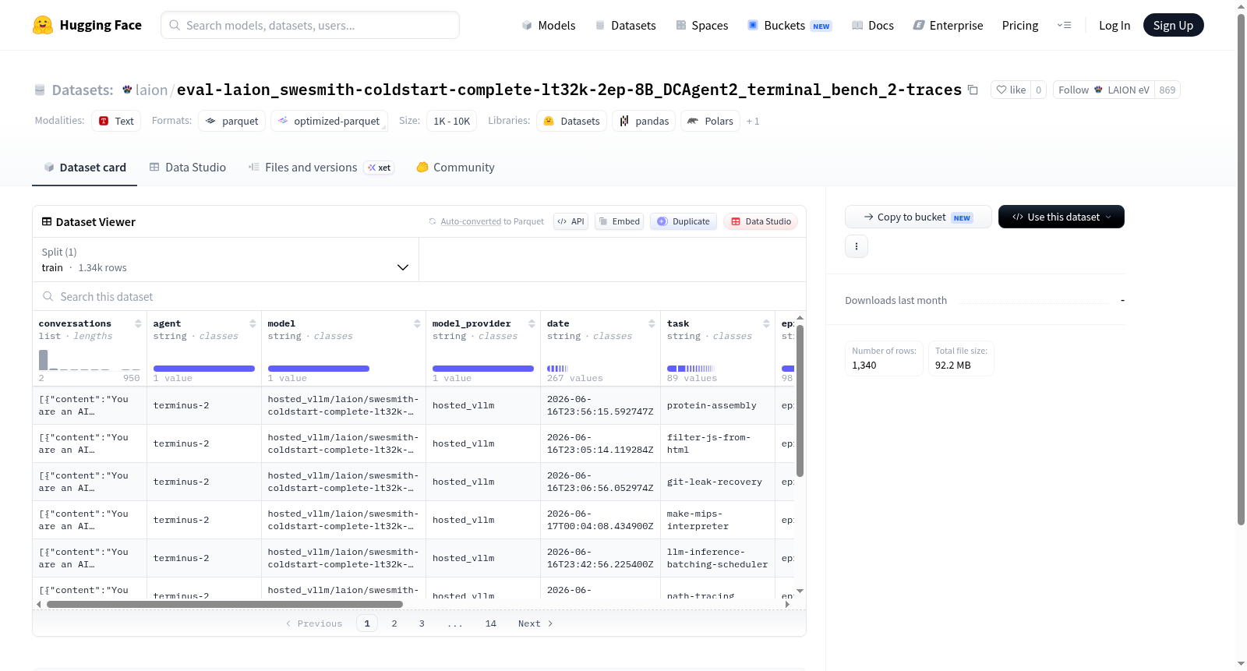Image resolution: width=1247 pixels, height=671 pixels.
Task: Open Docs in top navigation
Action: (873, 25)
